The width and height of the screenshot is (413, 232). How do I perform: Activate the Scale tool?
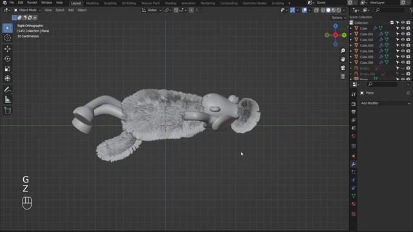7,69
